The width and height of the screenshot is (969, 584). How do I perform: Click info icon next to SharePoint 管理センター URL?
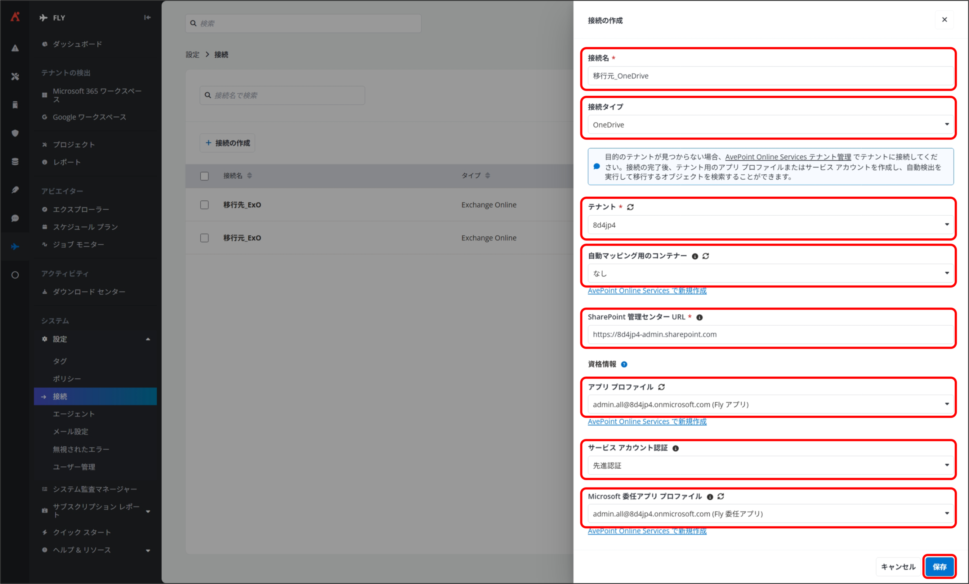[x=699, y=318]
